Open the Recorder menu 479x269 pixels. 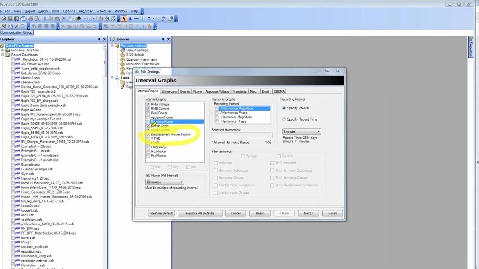86,11
